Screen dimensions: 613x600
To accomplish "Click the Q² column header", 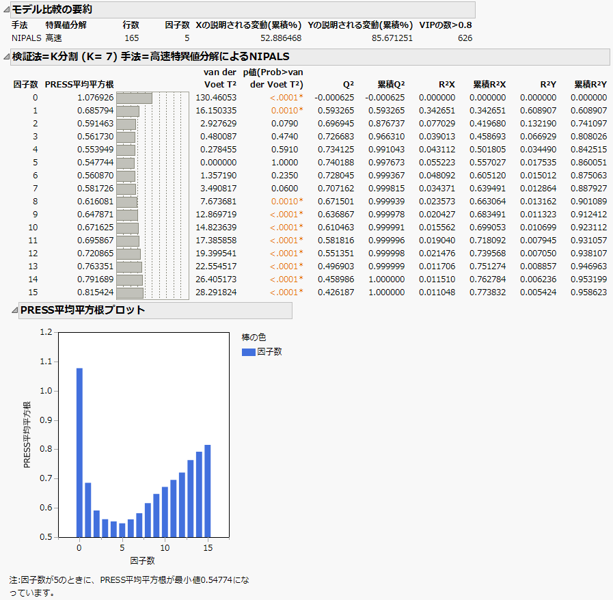I will 348,85.
